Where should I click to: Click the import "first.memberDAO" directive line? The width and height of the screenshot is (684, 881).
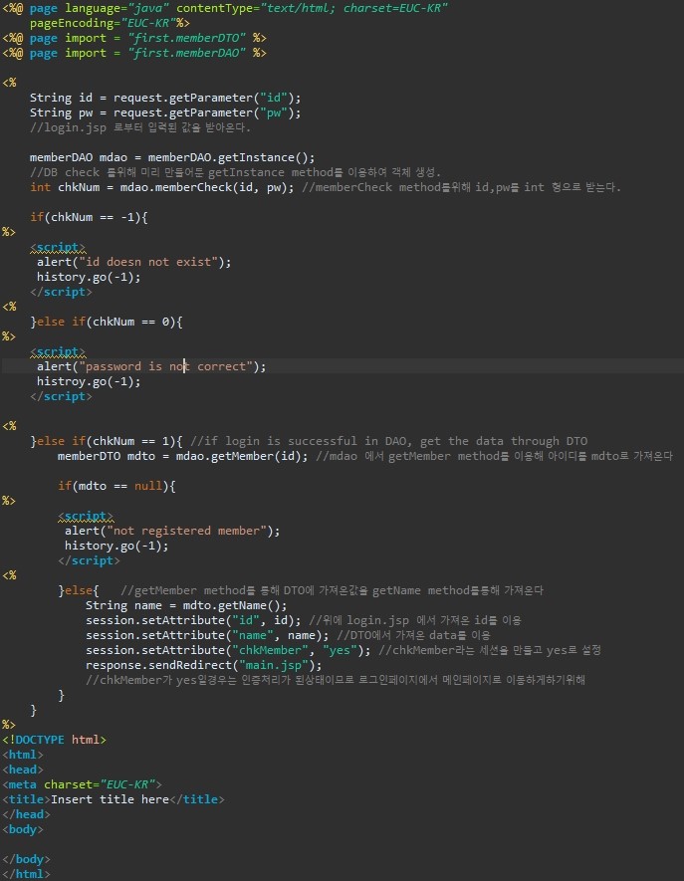[x=134, y=53]
